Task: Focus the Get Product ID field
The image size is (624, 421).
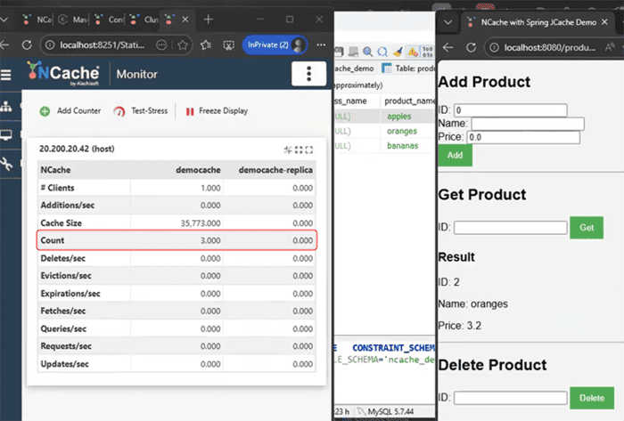Action: 511,228
